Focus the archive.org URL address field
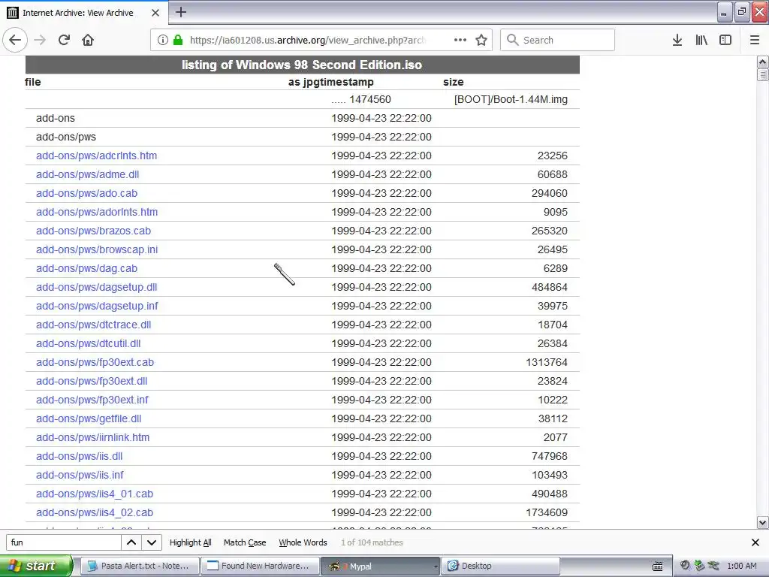The height and width of the screenshot is (577, 769). (x=307, y=41)
